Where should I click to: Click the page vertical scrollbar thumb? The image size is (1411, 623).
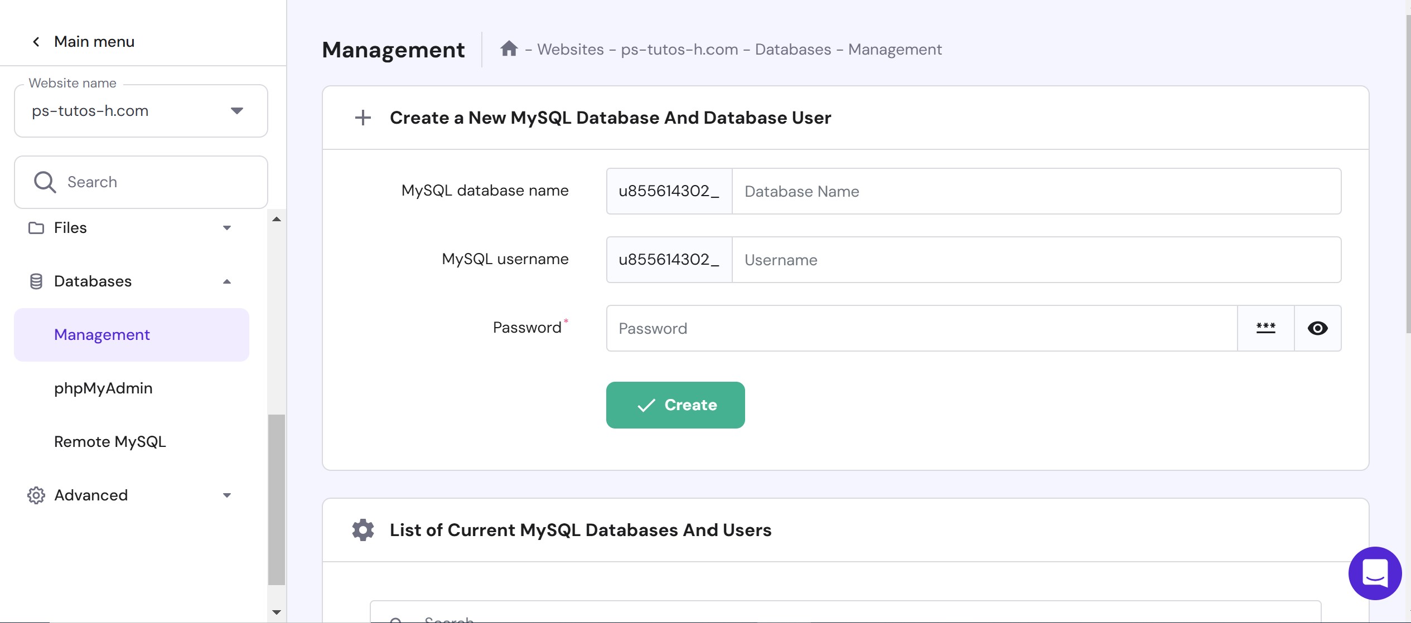(1408, 174)
